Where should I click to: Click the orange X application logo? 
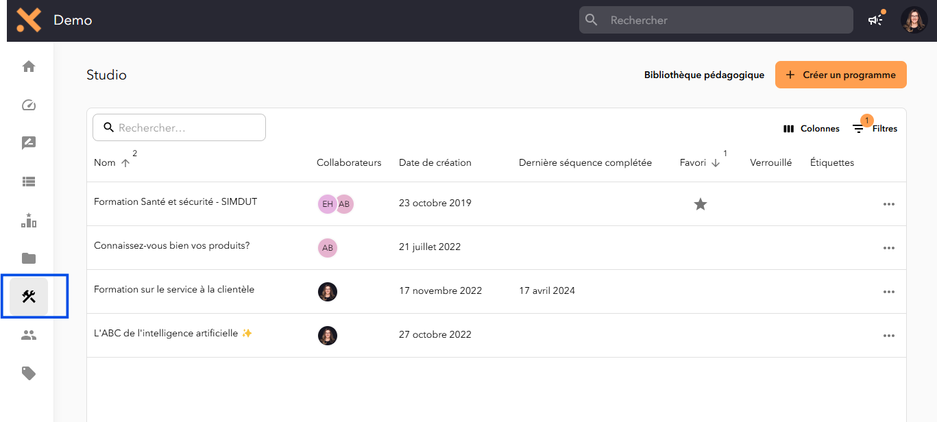coord(29,21)
